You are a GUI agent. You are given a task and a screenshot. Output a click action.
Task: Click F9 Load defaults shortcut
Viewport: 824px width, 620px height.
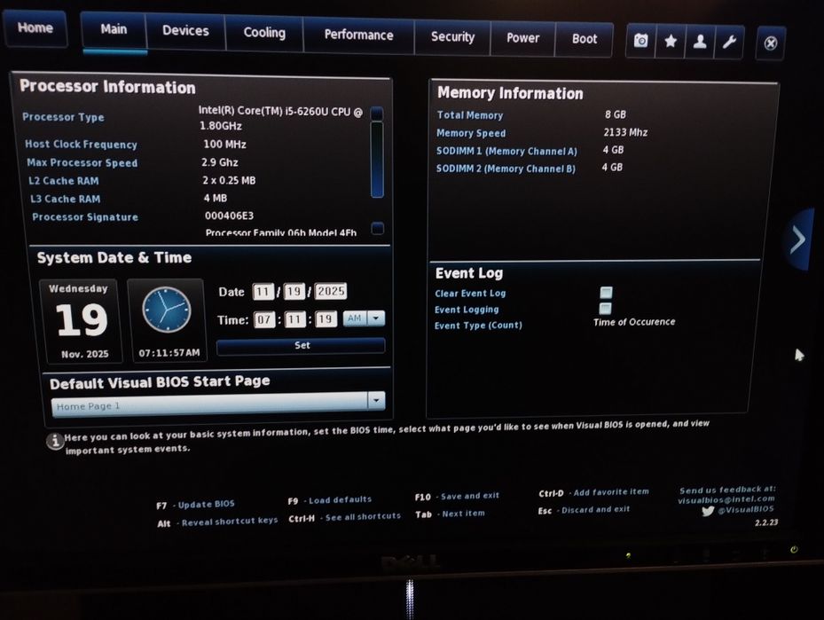[x=329, y=500]
